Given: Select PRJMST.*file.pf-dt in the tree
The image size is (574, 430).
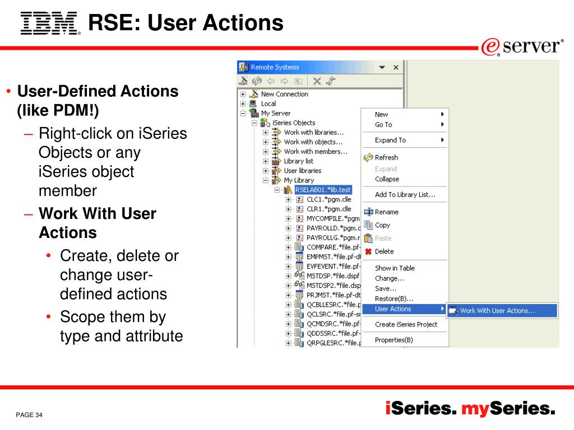Looking at the screenshot, I should click(x=334, y=295).
